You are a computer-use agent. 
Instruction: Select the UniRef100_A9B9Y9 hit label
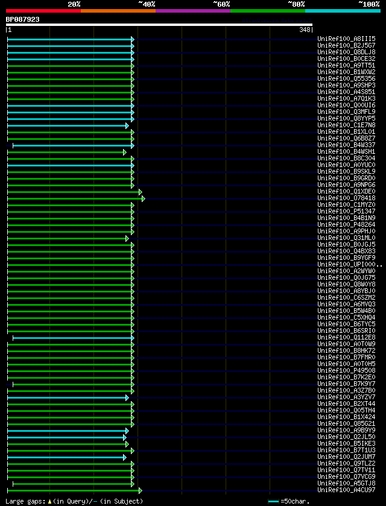coord(346,431)
